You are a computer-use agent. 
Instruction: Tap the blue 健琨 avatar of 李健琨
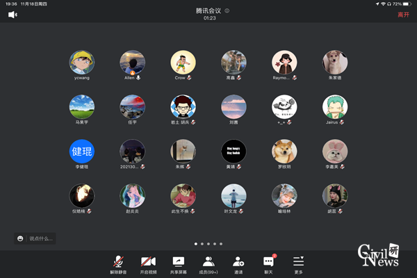(x=82, y=152)
